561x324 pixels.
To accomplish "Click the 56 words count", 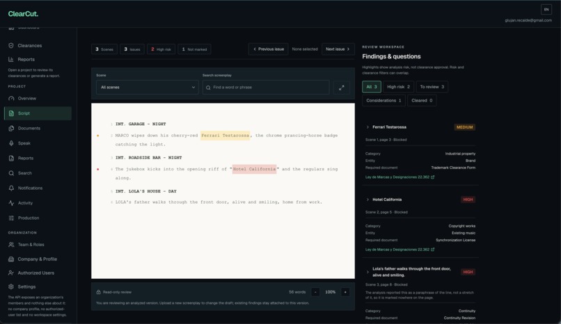I will tap(297, 292).
